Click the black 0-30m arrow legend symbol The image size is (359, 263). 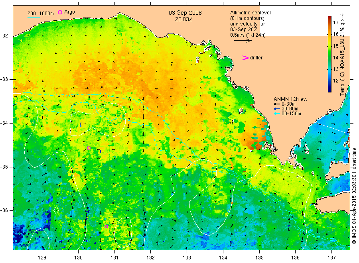point(277,104)
